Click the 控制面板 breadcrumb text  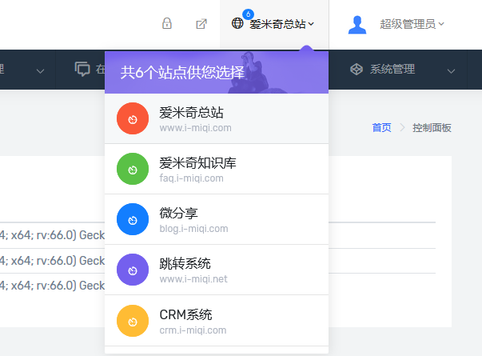432,127
